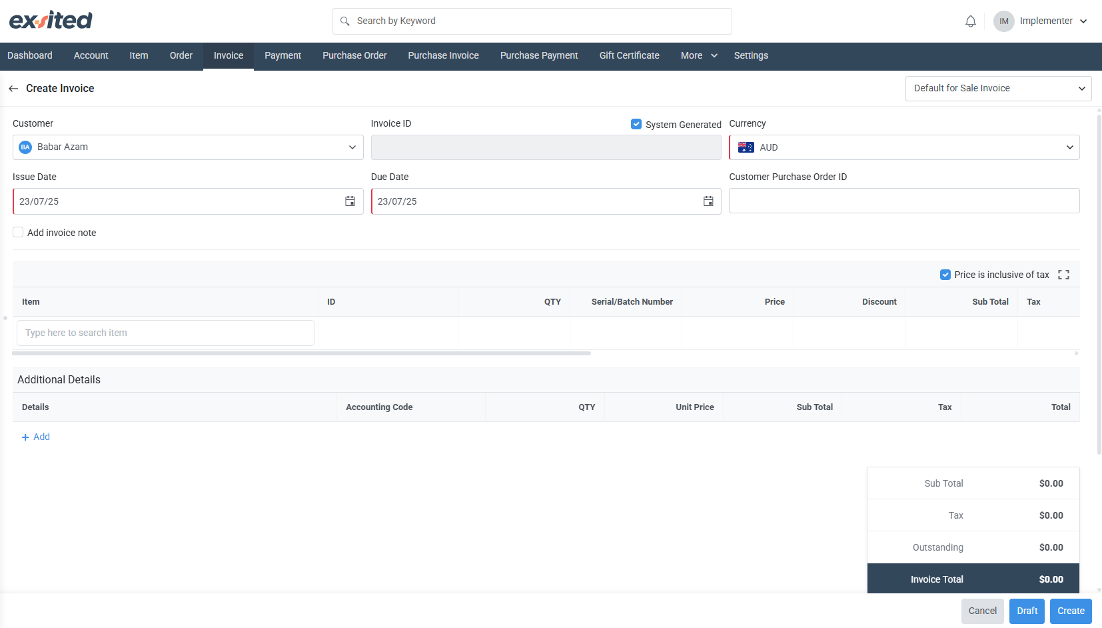This screenshot has width=1102, height=628.
Task: Click the exsited logo
Action: 51,20
